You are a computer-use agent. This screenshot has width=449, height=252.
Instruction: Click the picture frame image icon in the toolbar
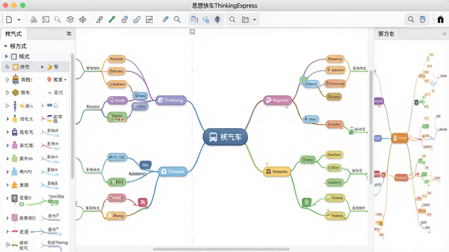point(46,19)
